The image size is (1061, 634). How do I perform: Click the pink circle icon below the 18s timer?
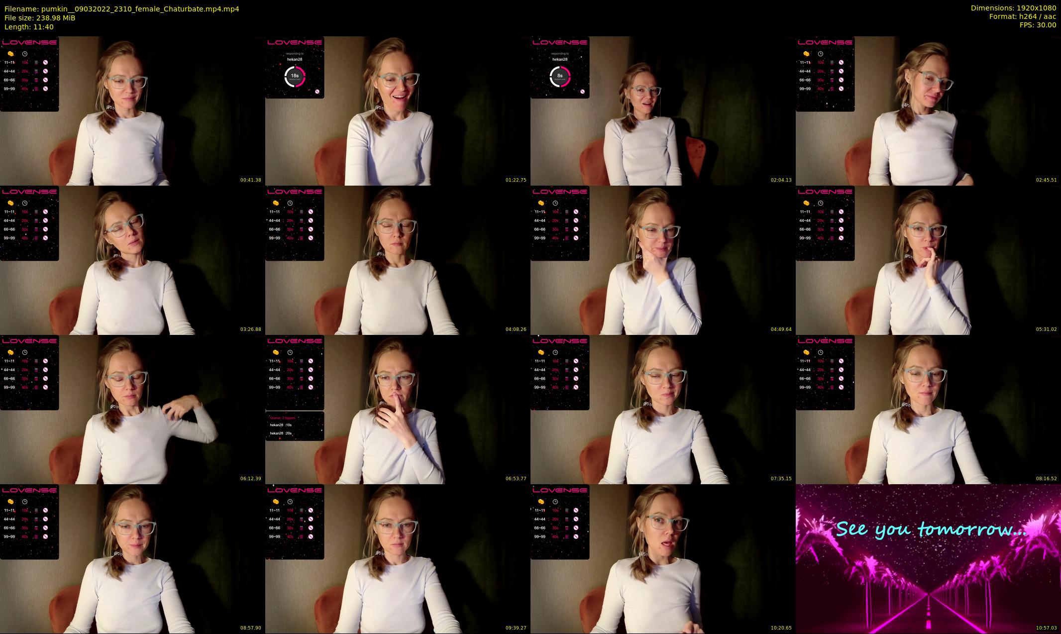pyautogui.click(x=317, y=92)
